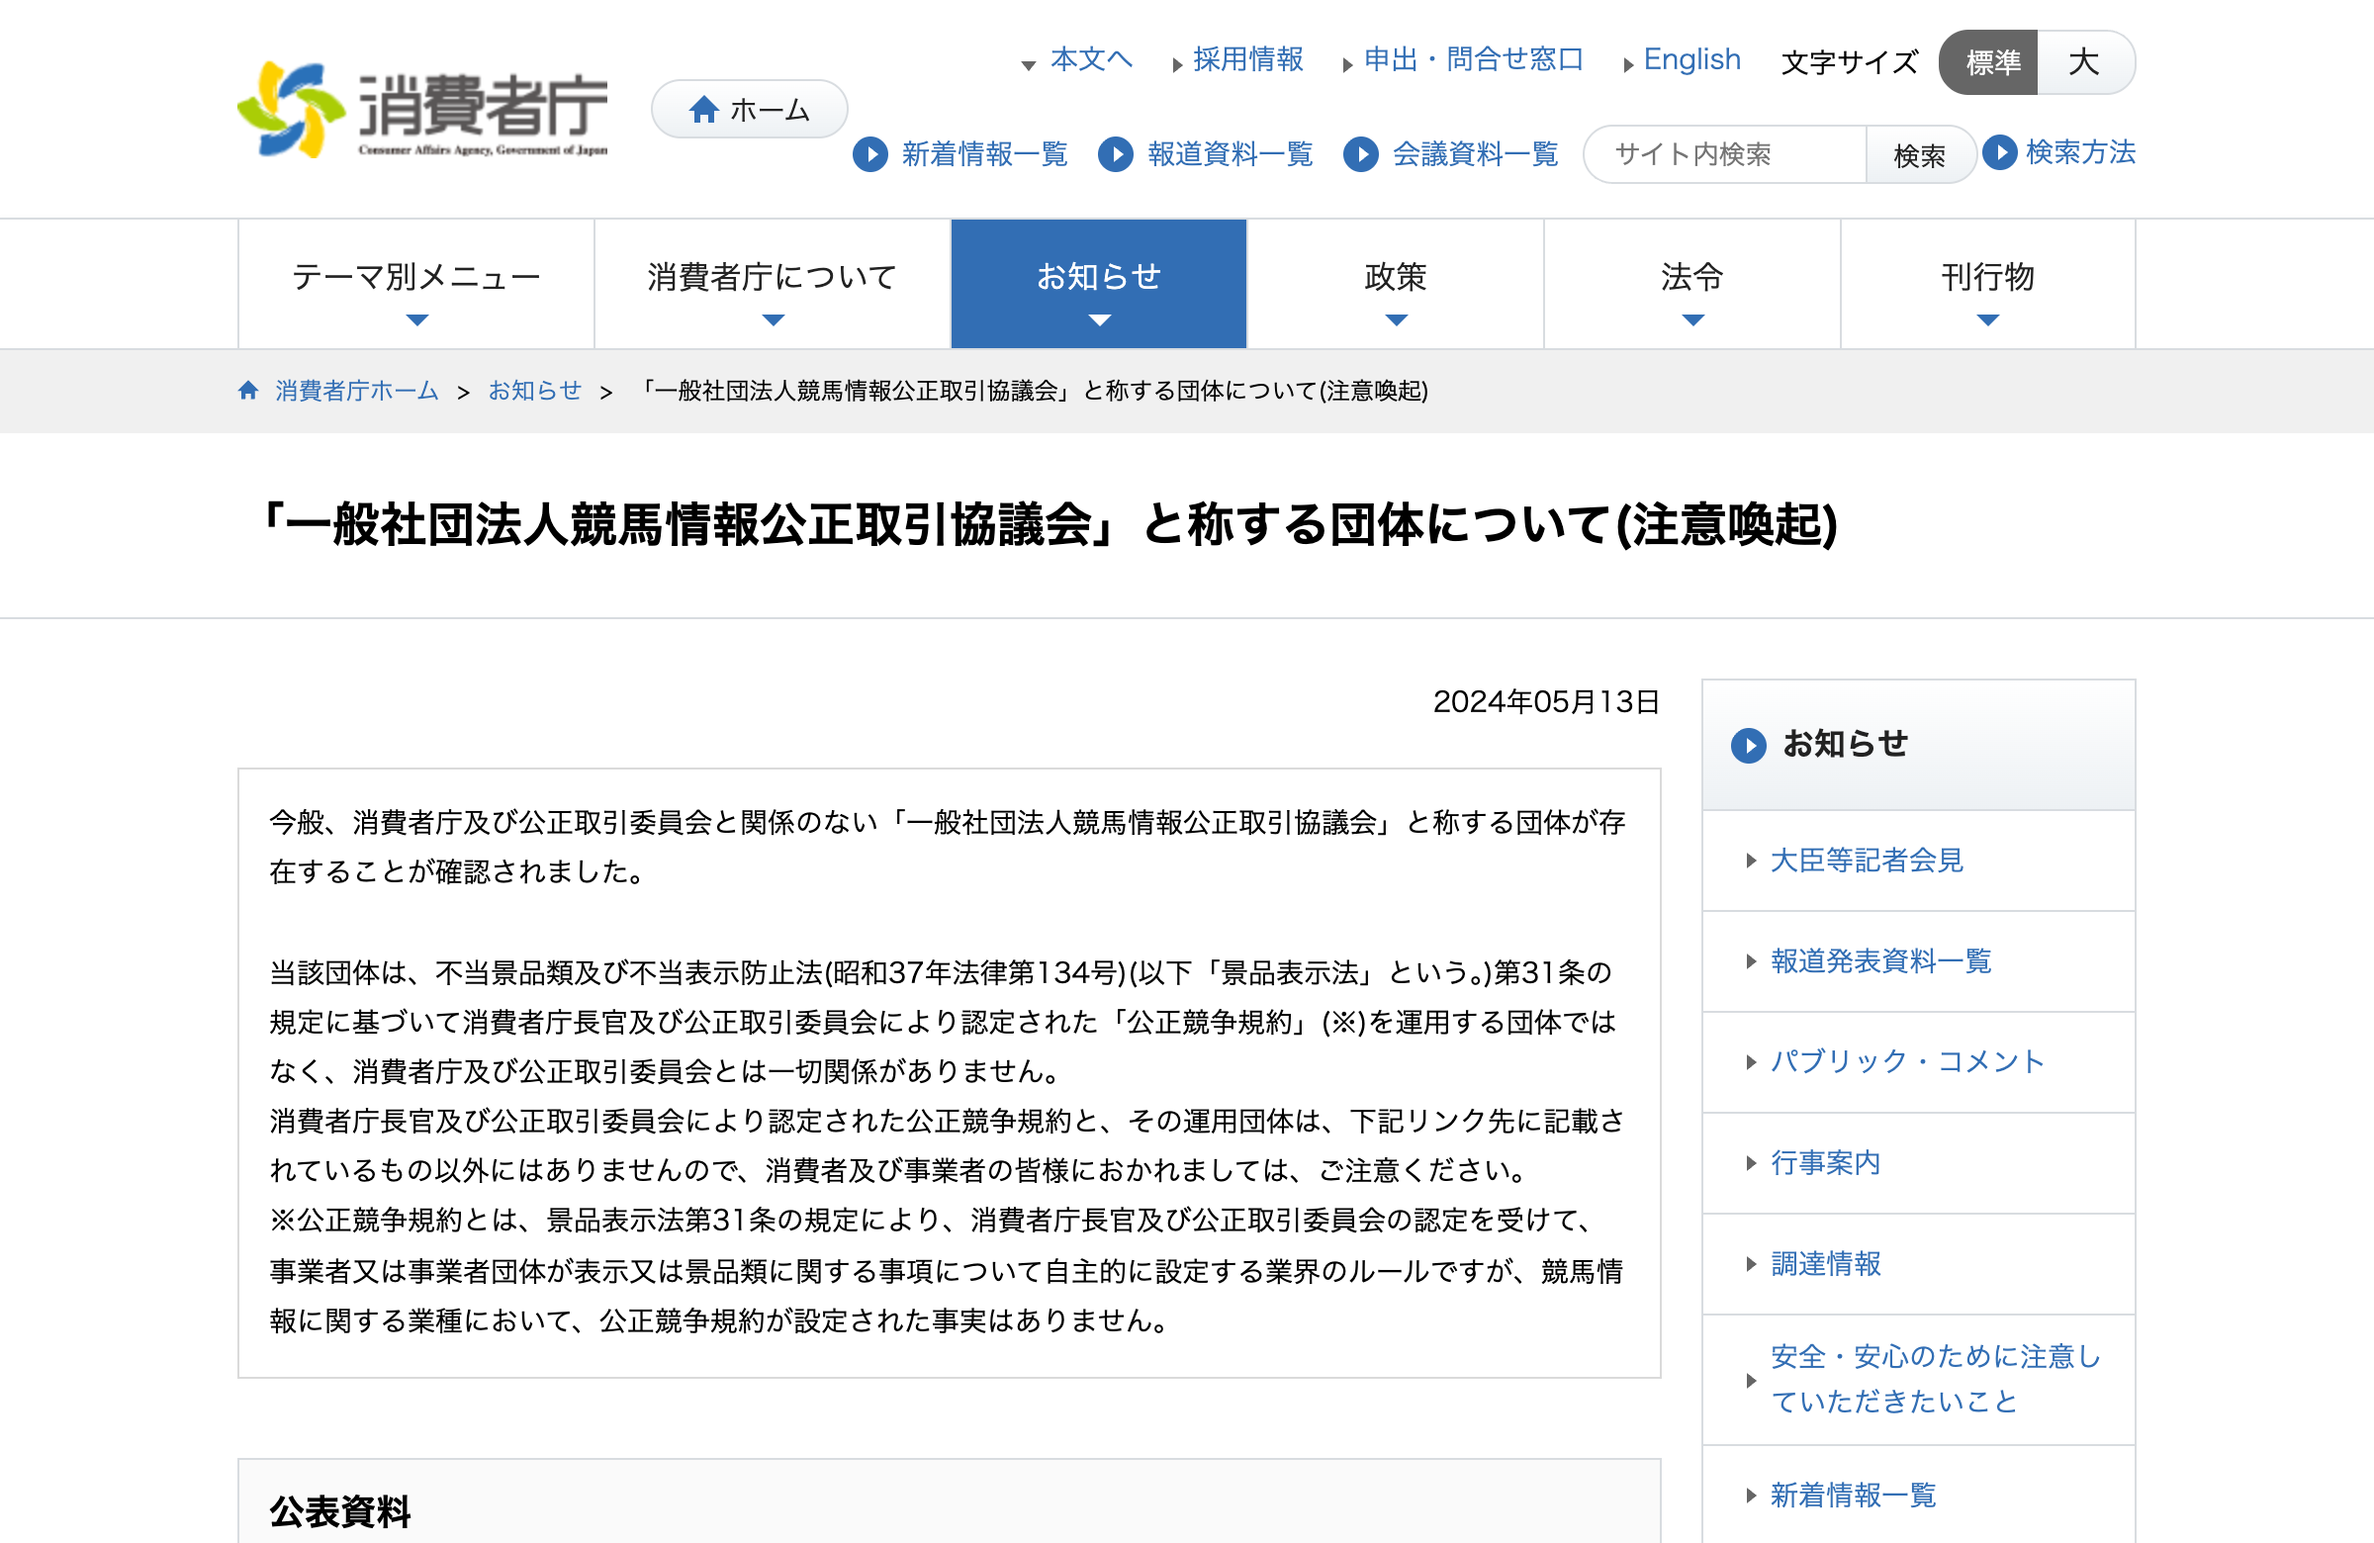Go to お知らせ in breadcrumb
This screenshot has width=2374, height=1543.
[x=535, y=390]
